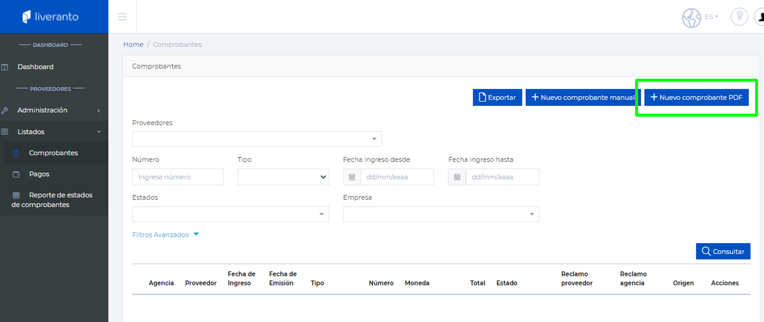This screenshot has height=322, width=764.
Task: Click the Agencia column header
Action: 161,283
